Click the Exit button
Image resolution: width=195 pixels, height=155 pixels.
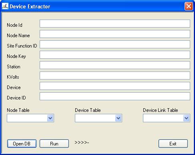(173, 143)
